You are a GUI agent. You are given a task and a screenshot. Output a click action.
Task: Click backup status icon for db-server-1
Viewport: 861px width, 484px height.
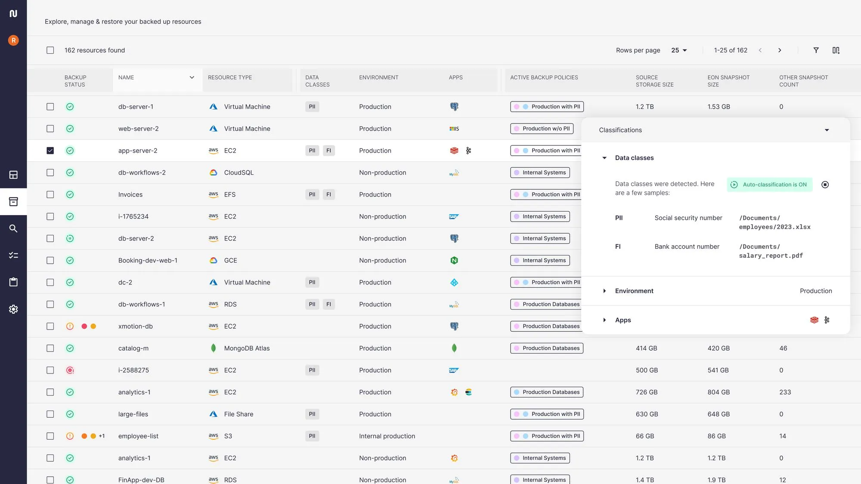click(x=70, y=107)
